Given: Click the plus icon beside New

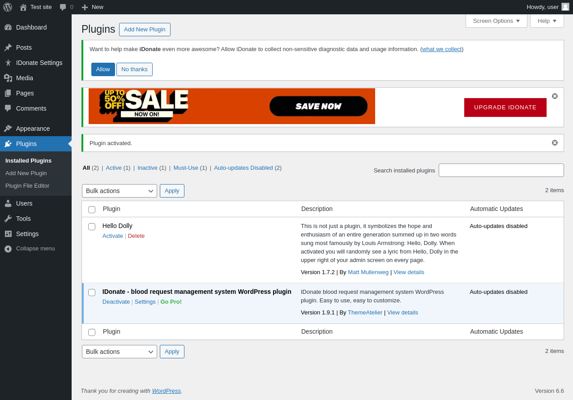Looking at the screenshot, I should (x=85, y=7).
